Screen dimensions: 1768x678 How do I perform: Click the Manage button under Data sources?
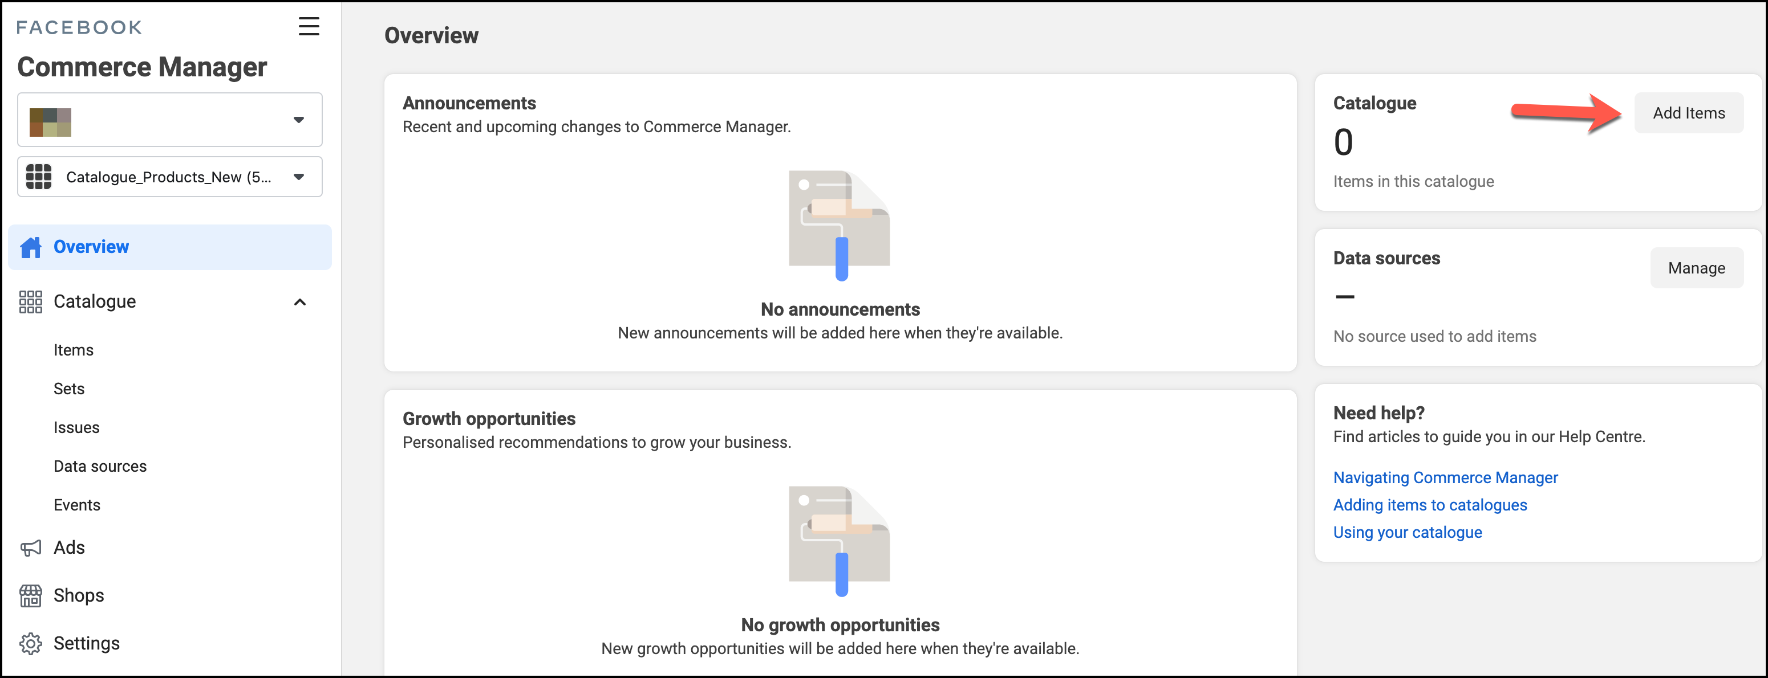[1696, 268]
